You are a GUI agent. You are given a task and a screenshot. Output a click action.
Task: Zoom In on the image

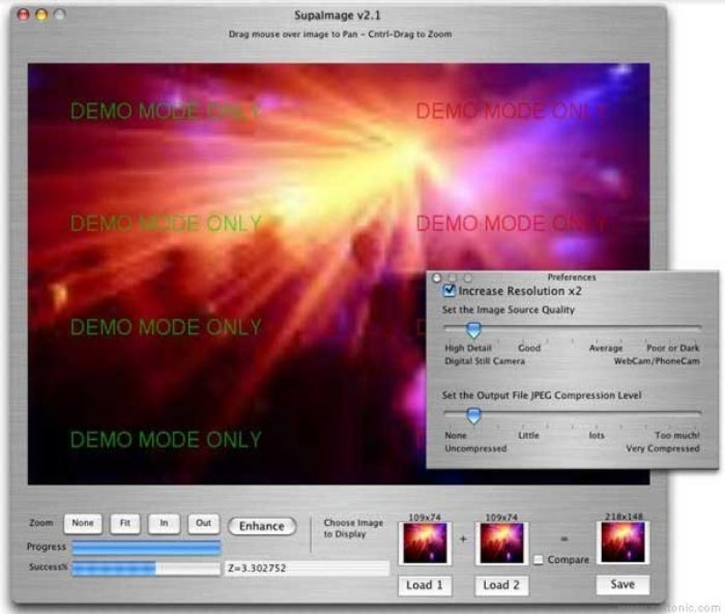coord(163,523)
